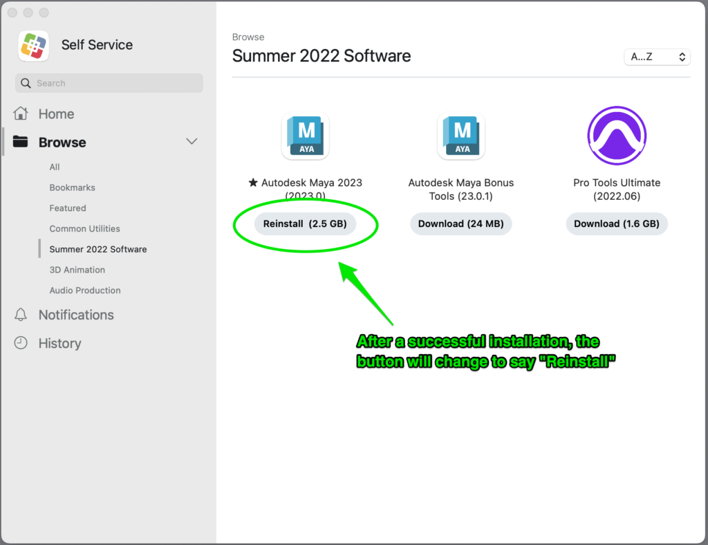Viewport: 708px width, 545px height.
Task: Open the Pro Tools Ultimate icon
Action: coord(617,136)
